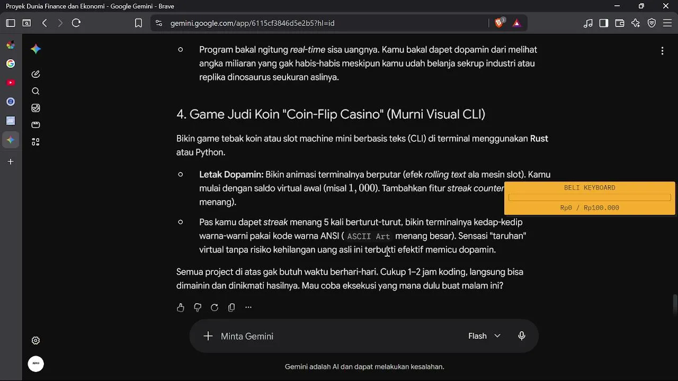Click the Brave VPN shield icon

coord(652,23)
